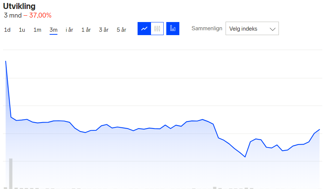Click the tallest grey volume bar

click(x=11, y=173)
